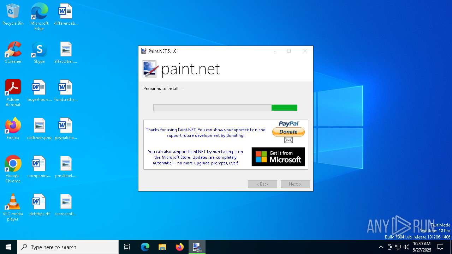
Task: Select the prevlabel... image file
Action: click(x=66, y=167)
